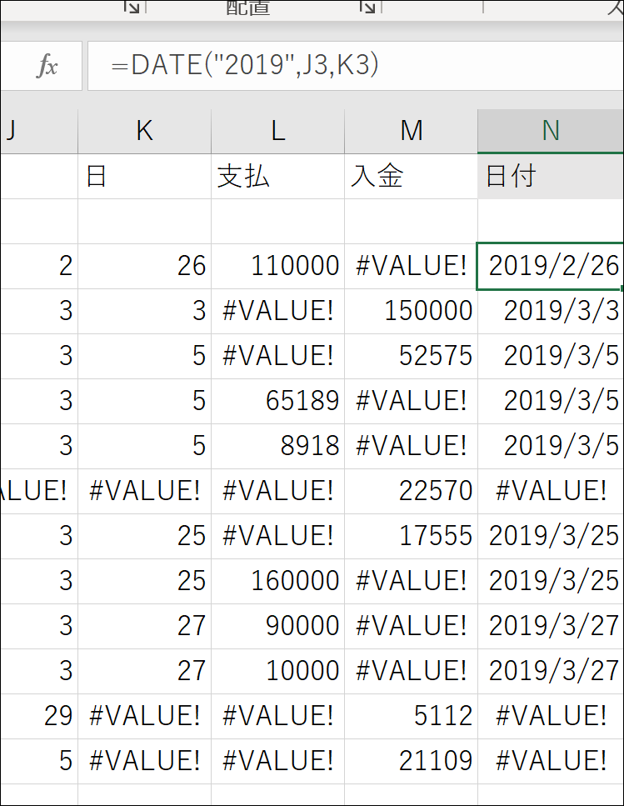The height and width of the screenshot is (806, 624).
Task: Select the column K #VALUE! cell in the 5112 row
Action: [144, 716]
